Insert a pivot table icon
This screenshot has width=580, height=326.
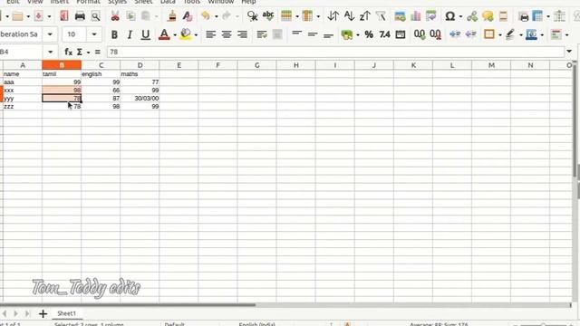click(x=431, y=16)
